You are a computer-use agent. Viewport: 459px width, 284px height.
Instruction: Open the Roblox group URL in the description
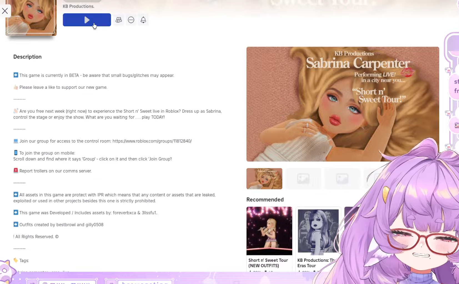click(152, 141)
